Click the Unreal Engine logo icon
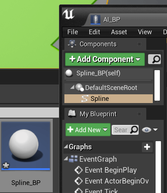Viewport: 167px width, 193px height. (68, 14)
